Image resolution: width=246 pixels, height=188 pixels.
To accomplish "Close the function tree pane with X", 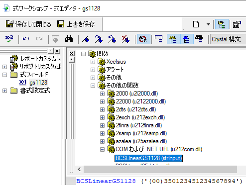I will click(72, 53).
